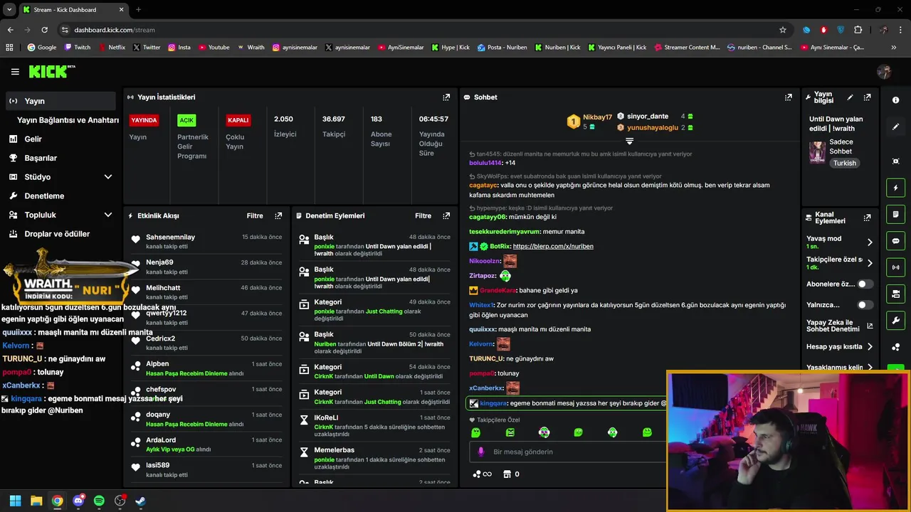Open Windows Start menu
Screen dimensions: 911x512
tap(15, 501)
